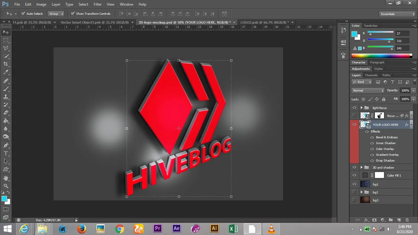Open the Essentials workspace dropdown
Viewport: 418px width, 235px height.
[397, 14]
